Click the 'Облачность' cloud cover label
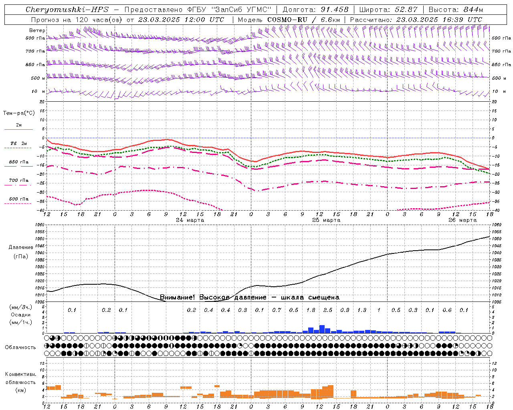 click(x=20, y=348)
